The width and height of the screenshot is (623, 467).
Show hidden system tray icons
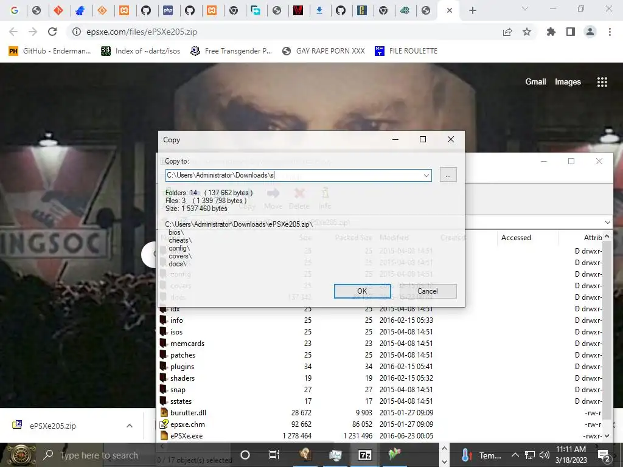pyautogui.click(x=515, y=455)
